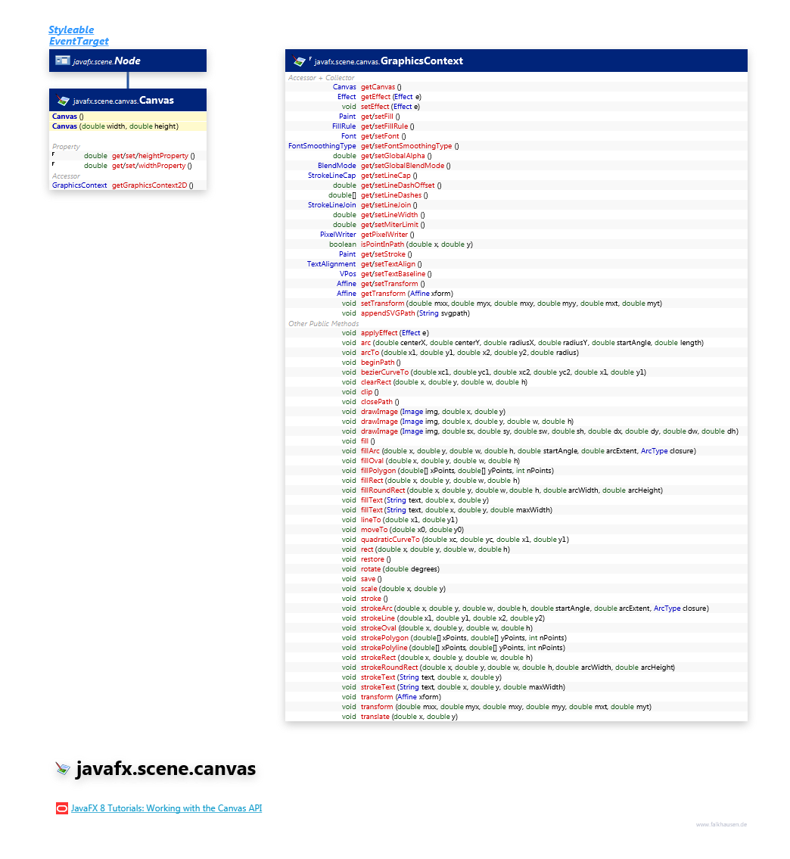Select the getPixelWriter method
The image size is (790, 859).
coord(384,234)
